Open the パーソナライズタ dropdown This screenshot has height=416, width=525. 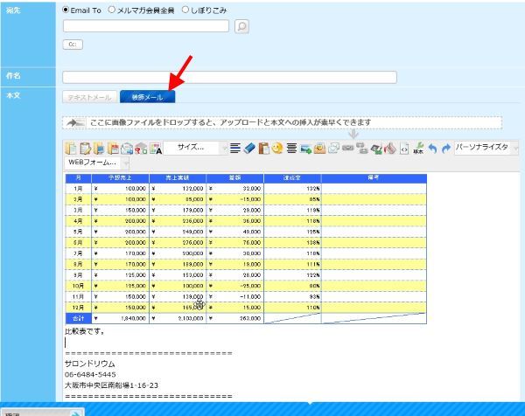486,148
